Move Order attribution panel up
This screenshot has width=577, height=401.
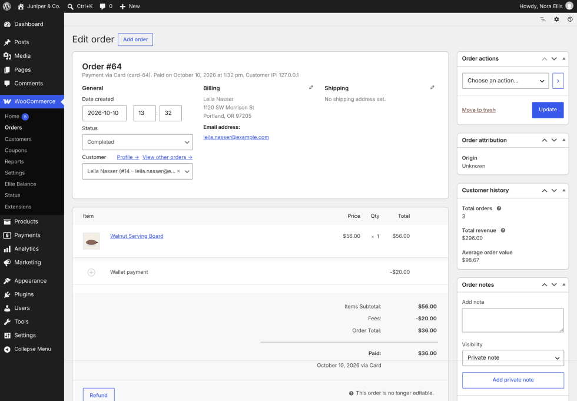coord(544,140)
